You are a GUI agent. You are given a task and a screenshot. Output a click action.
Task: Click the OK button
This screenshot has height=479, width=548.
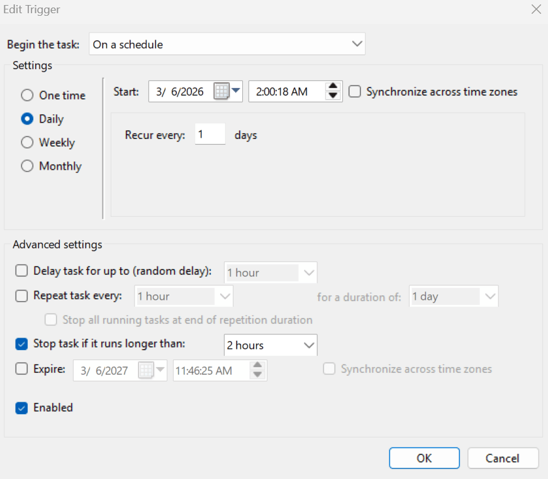point(424,458)
